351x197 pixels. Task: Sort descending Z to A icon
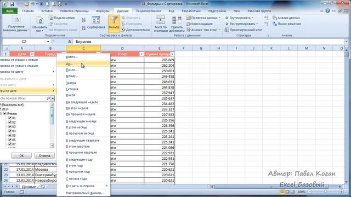pos(84,28)
